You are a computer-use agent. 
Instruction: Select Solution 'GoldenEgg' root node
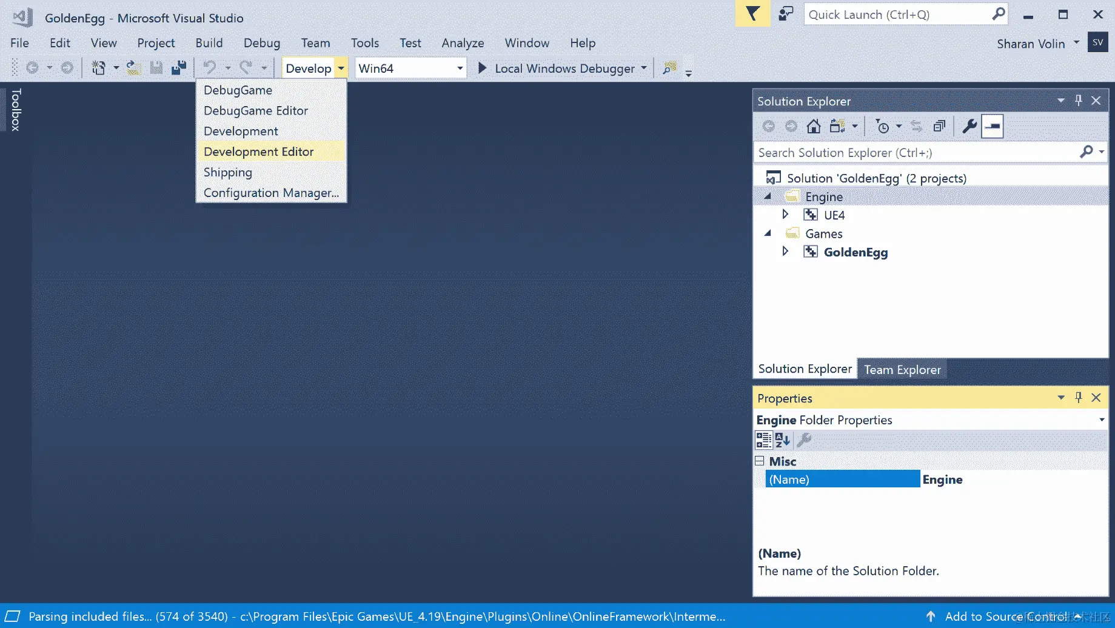tap(877, 178)
